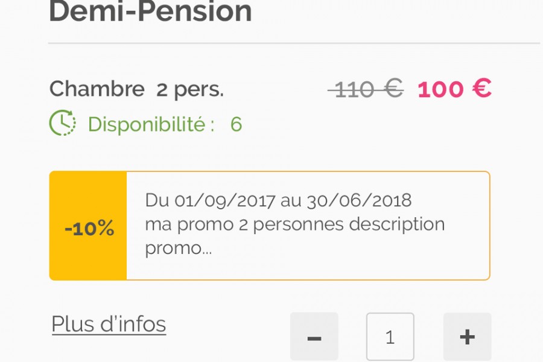Image resolution: width=543 pixels, height=362 pixels.
Task: Open the Plus d'infos link
Action: 109,325
